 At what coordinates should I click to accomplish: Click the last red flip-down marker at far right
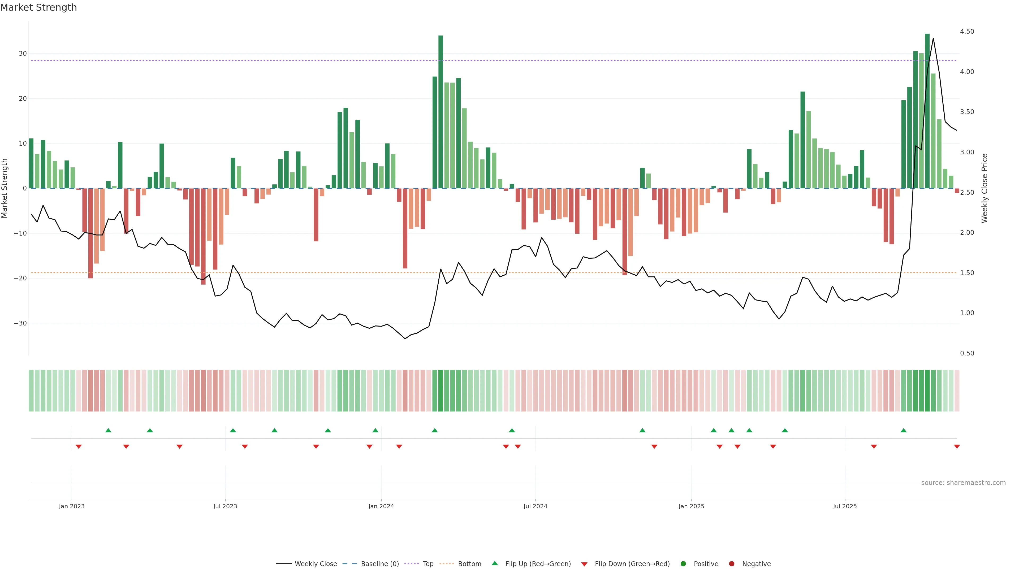click(x=956, y=446)
